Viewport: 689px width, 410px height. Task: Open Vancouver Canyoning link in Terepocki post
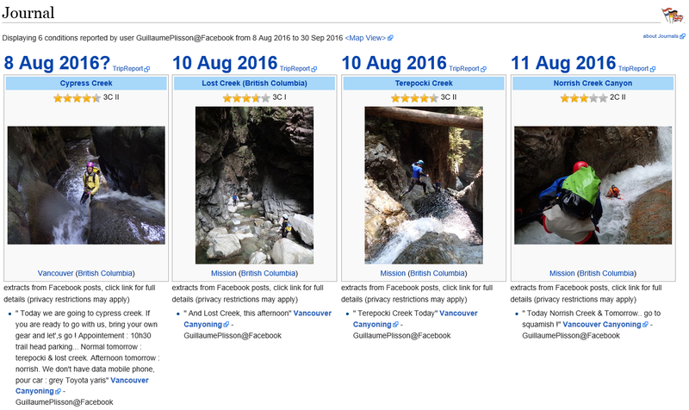pyautogui.click(x=415, y=319)
